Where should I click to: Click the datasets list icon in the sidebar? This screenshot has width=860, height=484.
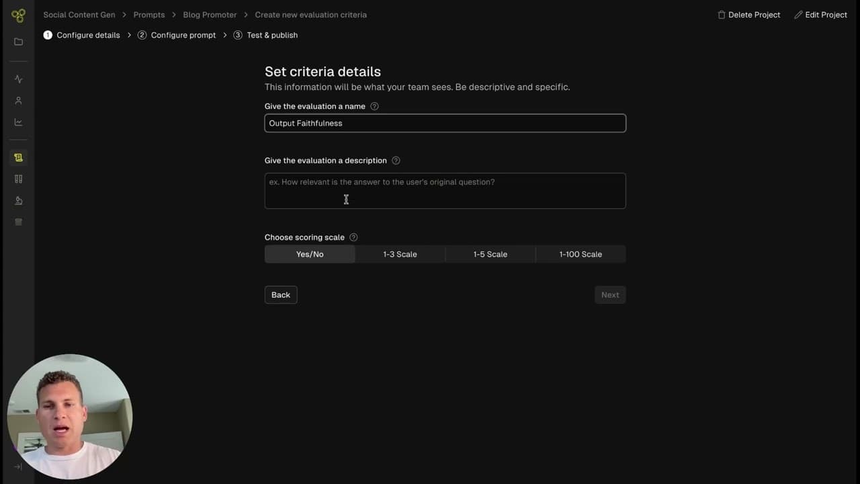pos(18,221)
